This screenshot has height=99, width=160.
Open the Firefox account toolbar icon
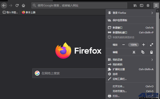coord(148,5)
